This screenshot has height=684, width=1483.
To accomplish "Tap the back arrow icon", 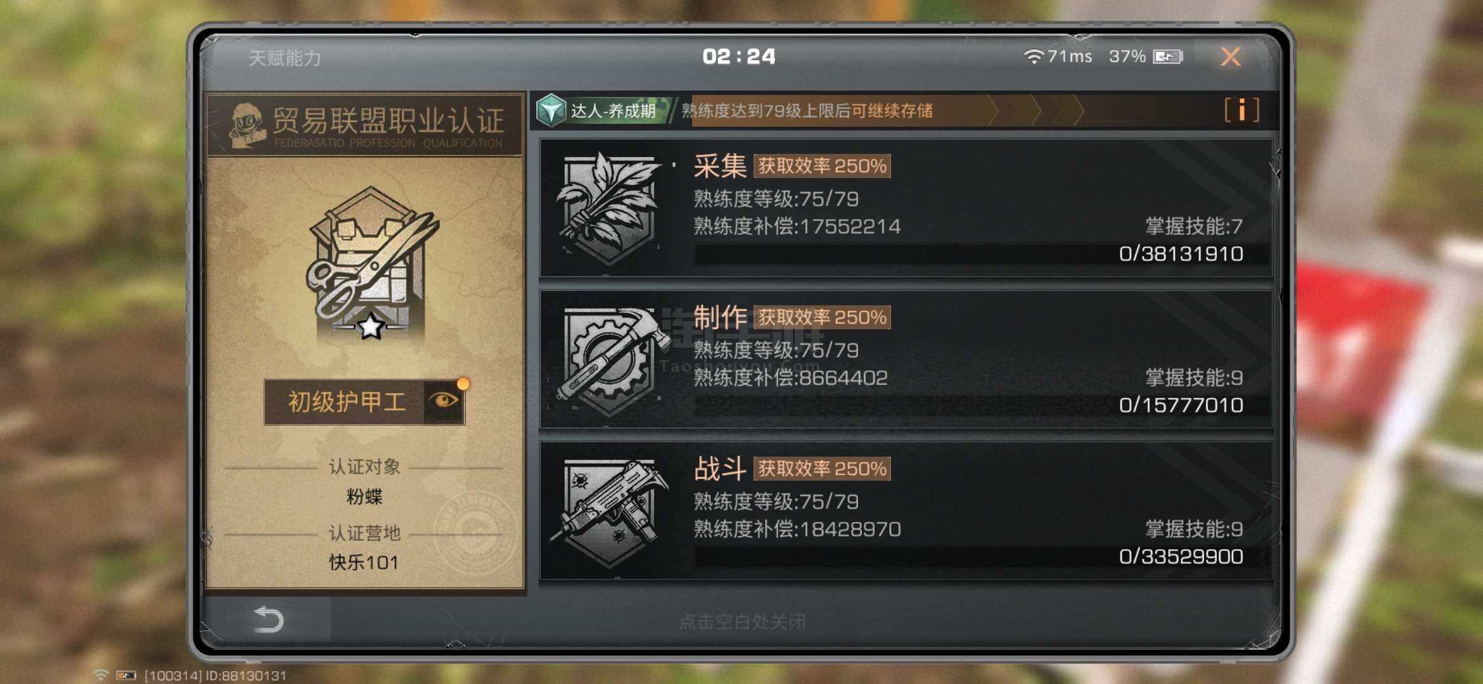I will tap(269, 619).
